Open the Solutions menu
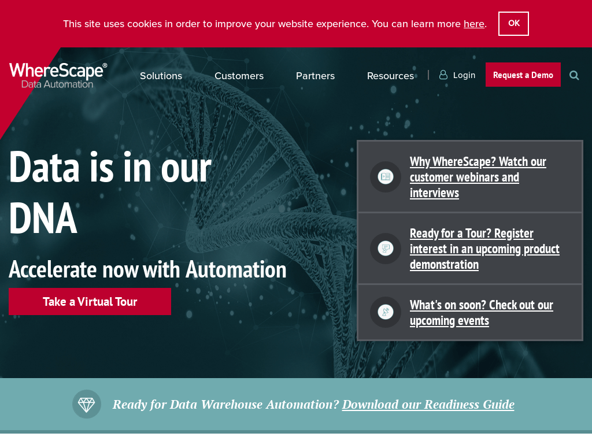This screenshot has width=592, height=444. pyautogui.click(x=161, y=76)
